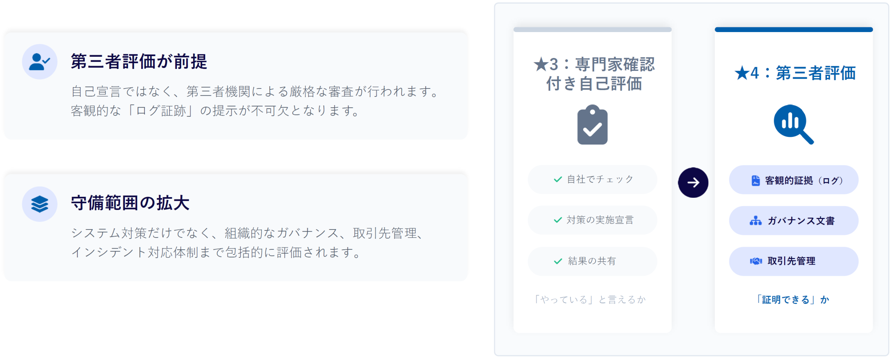Click the document icon in 客観的証拠（ログ）
This screenshot has height=359, width=893.
tap(755, 180)
